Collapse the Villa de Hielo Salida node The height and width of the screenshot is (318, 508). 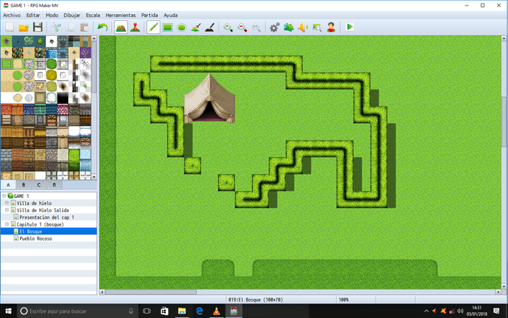pyautogui.click(x=7, y=210)
